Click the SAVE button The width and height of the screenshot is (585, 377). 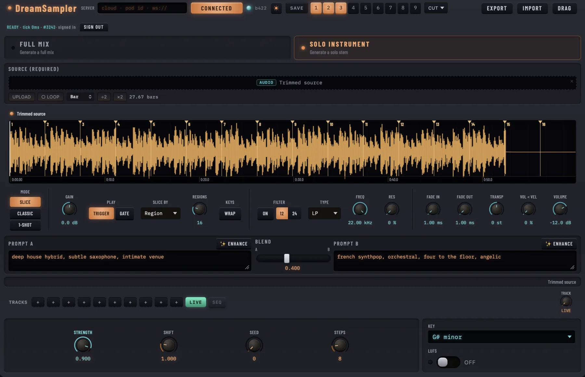[x=297, y=8]
